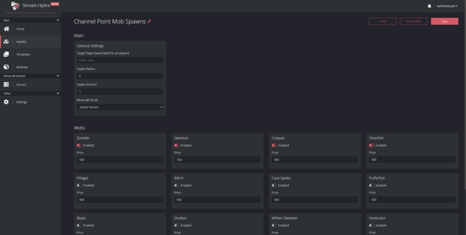Enable the Shulker mob toggle
Screen dimensions: 466x235
pyautogui.click(x=176, y=226)
